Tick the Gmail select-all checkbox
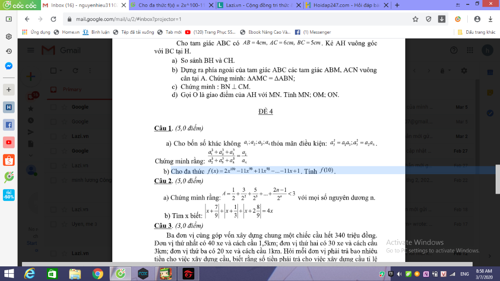 pyautogui.click(x=54, y=70)
